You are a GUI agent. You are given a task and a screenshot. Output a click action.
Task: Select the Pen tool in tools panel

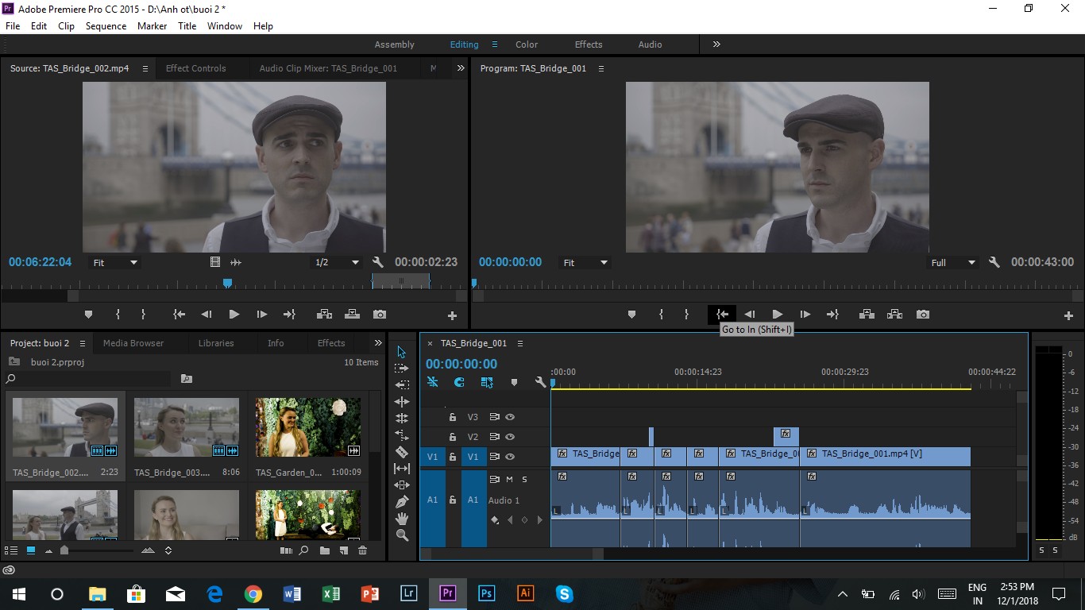(x=402, y=502)
